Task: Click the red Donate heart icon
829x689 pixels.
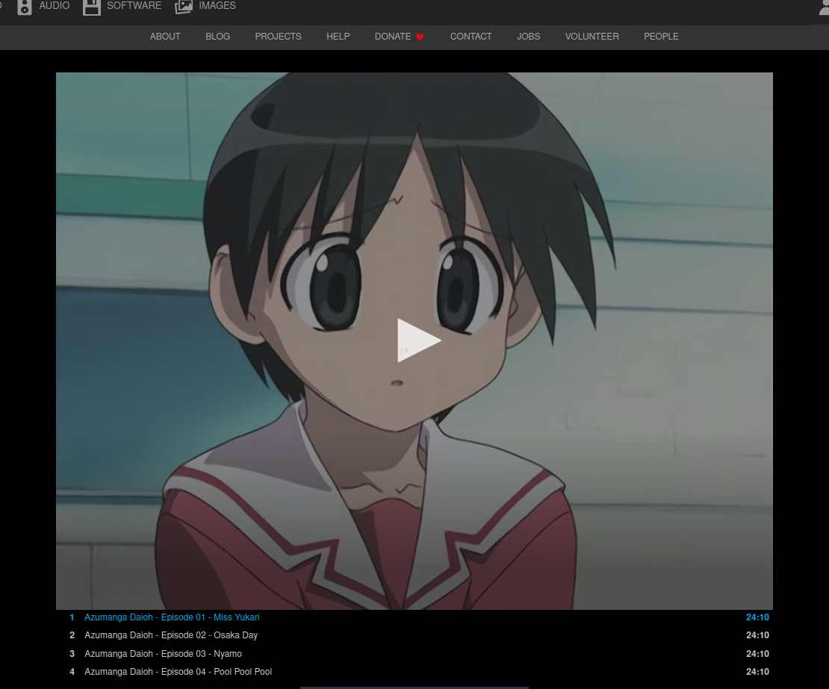Action: (420, 37)
